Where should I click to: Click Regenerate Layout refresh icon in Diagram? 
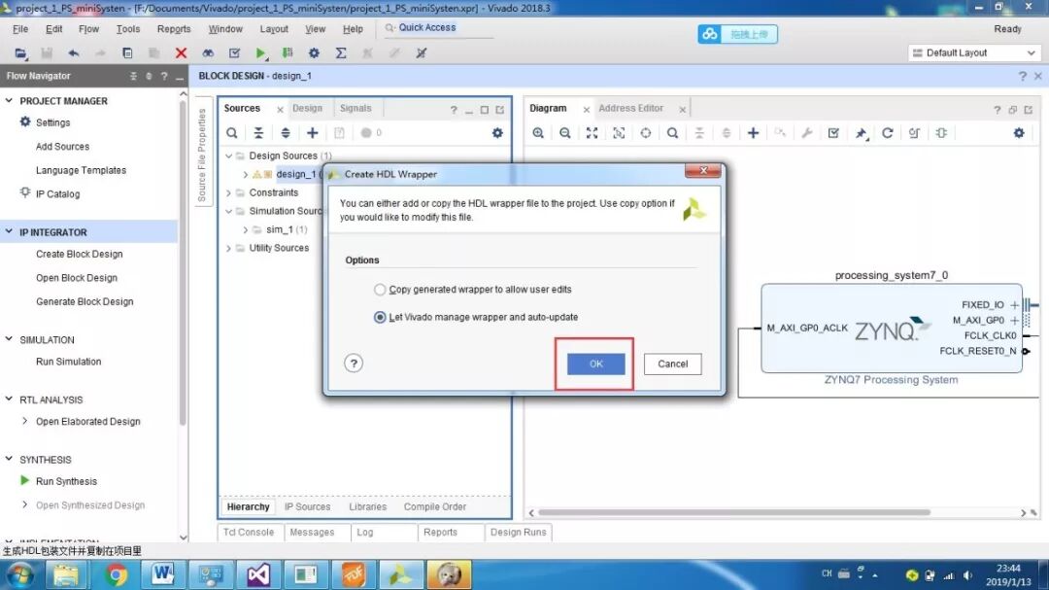(x=888, y=132)
